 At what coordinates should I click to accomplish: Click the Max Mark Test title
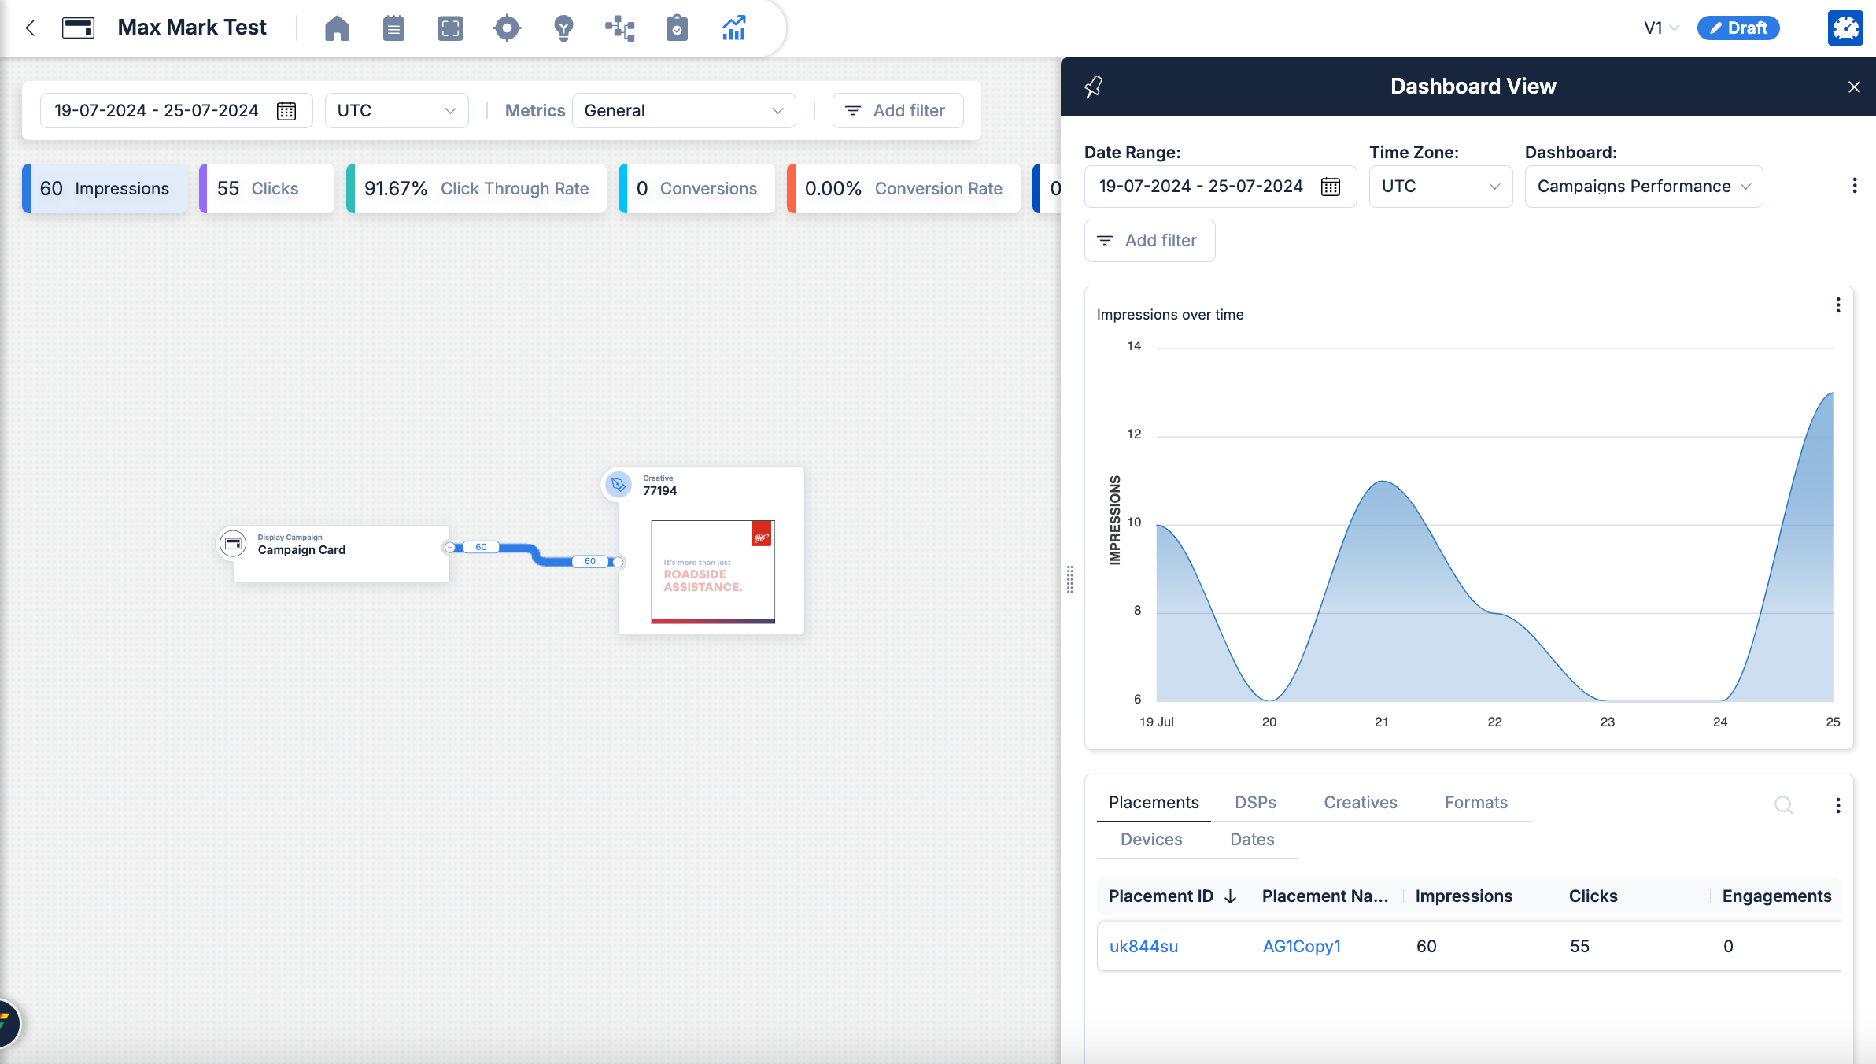click(192, 28)
